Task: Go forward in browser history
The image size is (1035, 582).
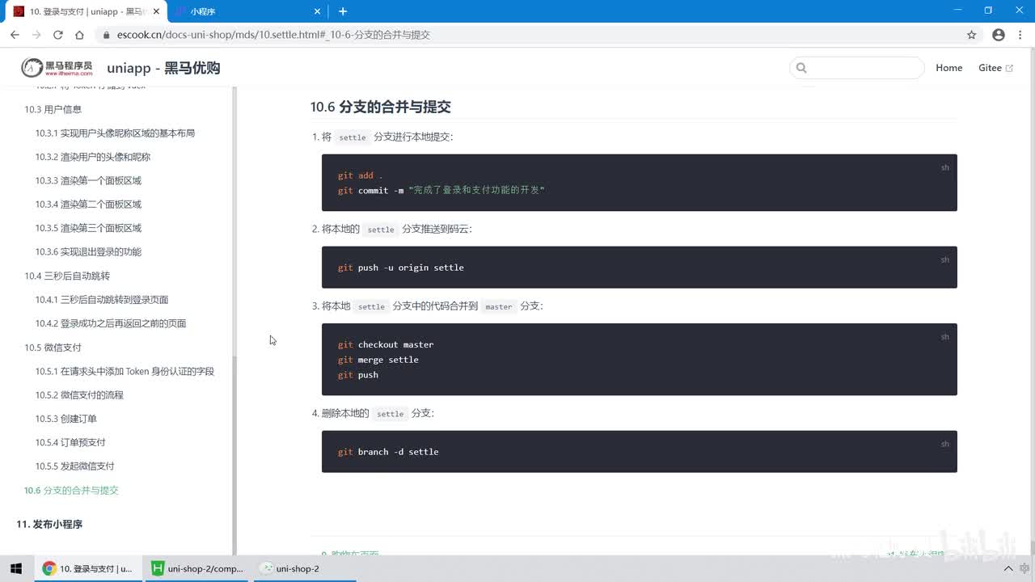Action: click(x=36, y=35)
